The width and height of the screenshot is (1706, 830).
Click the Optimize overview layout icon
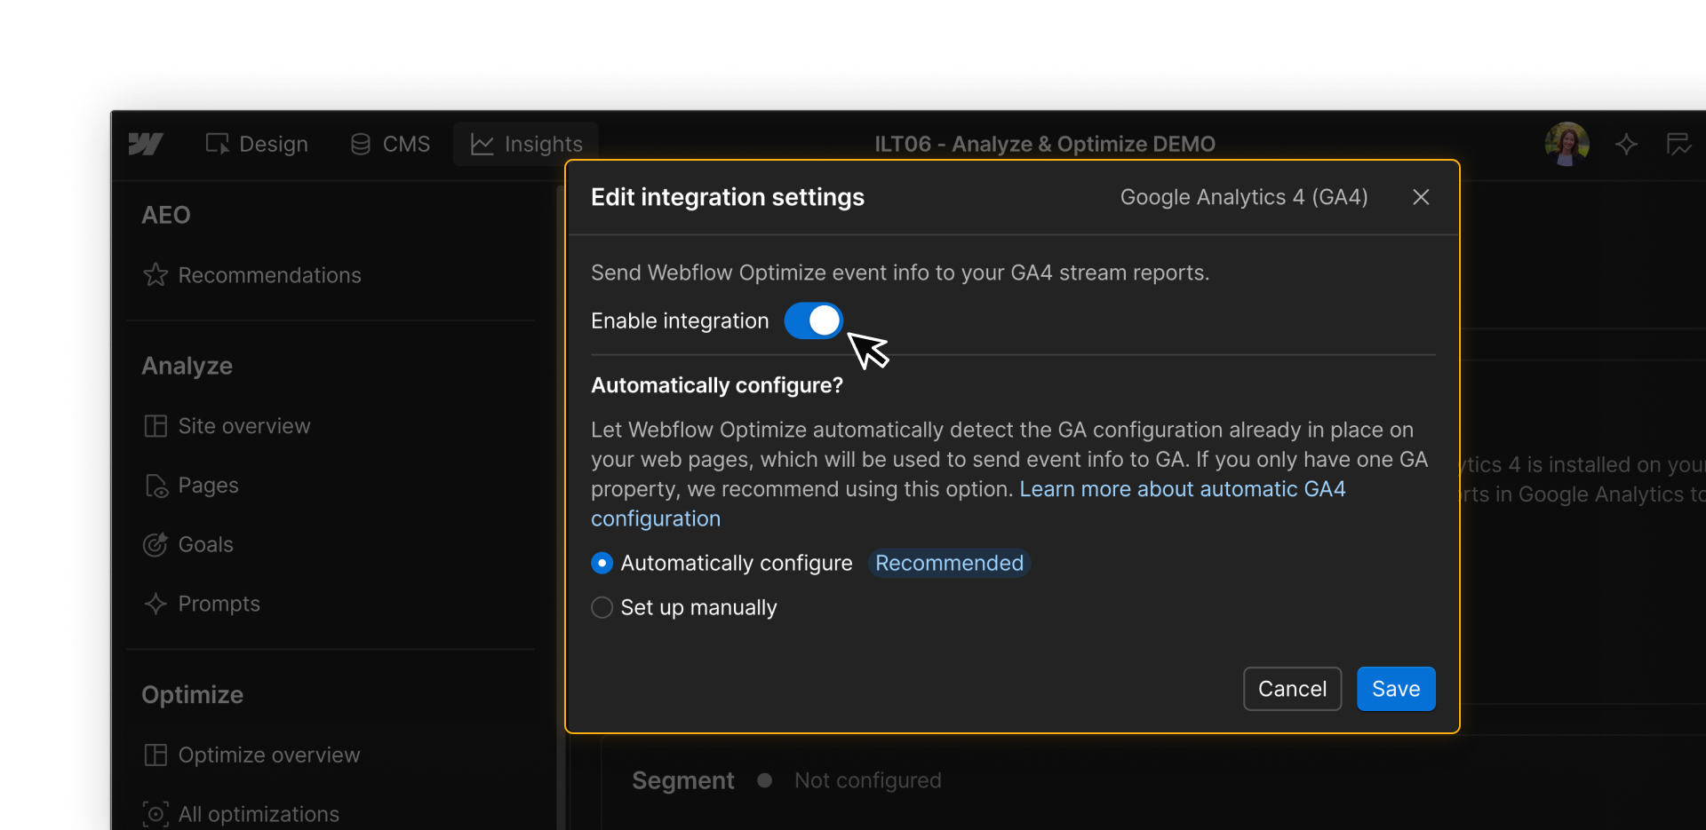pos(155,755)
